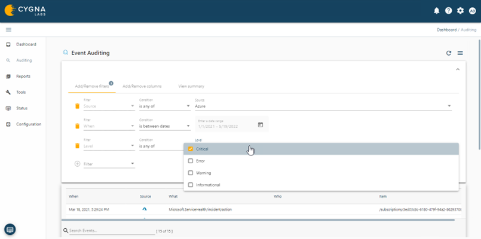The image size is (481, 239).
Task: Click the Configuration sidebar icon
Action: coord(8,124)
